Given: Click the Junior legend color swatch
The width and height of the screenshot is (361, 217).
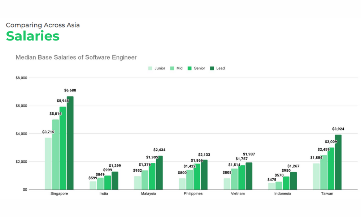Looking at the screenshot, I should [x=150, y=68].
